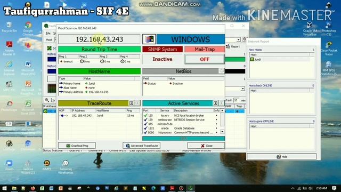Click the Adobe Reader taskbar icon
Screen dimensions: 341x192
[x=172, y=188]
